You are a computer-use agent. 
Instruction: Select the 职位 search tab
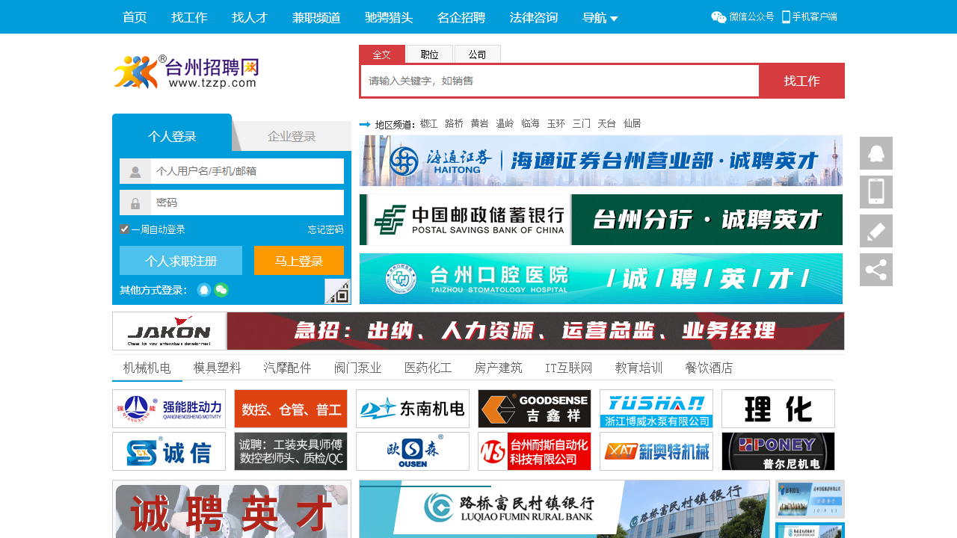click(430, 55)
